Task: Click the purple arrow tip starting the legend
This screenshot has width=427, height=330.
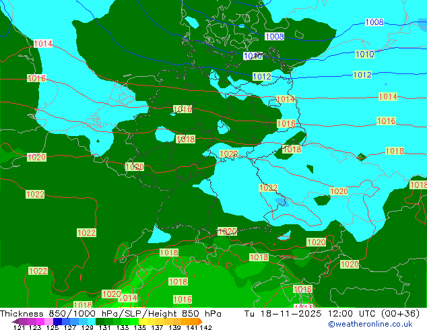Action: tap(15, 321)
